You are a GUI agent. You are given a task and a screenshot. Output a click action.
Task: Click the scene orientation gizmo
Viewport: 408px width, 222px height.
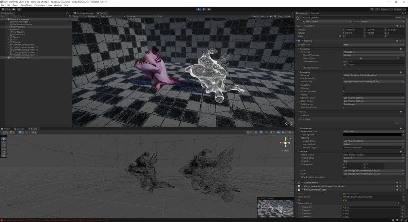click(285, 143)
